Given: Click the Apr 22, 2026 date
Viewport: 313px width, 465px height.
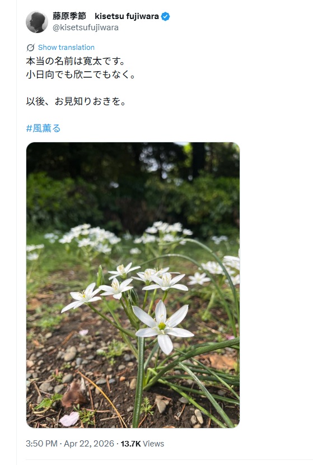Looking at the screenshot, I should click(x=89, y=444).
